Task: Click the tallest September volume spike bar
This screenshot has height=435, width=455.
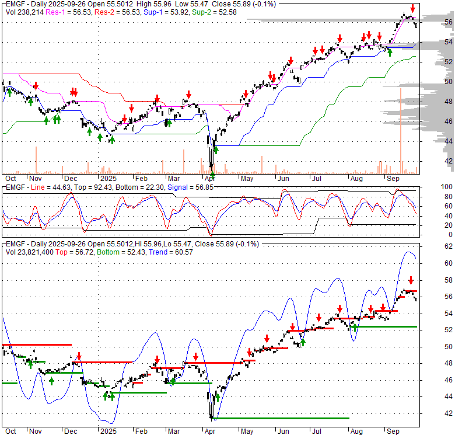Action: [x=401, y=131]
